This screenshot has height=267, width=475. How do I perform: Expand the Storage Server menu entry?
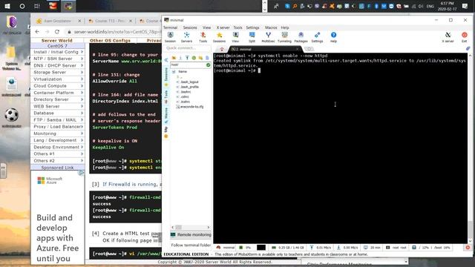point(58,73)
